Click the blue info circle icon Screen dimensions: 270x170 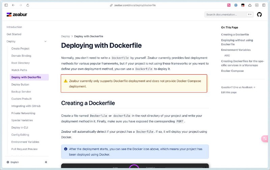click(65, 149)
